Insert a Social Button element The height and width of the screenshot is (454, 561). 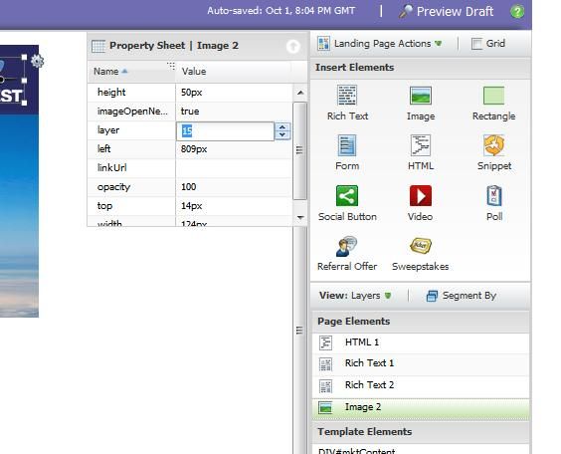click(x=347, y=203)
